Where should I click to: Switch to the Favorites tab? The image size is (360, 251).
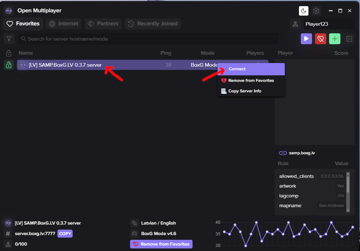23,24
